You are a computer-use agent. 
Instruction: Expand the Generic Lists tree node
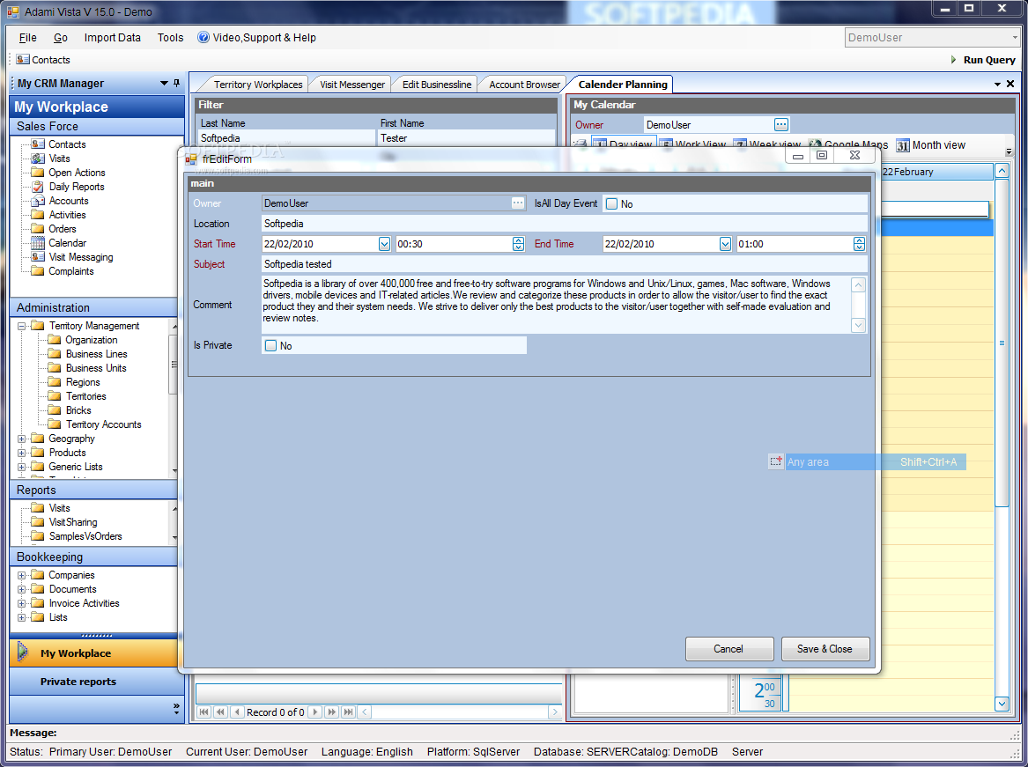click(x=22, y=467)
